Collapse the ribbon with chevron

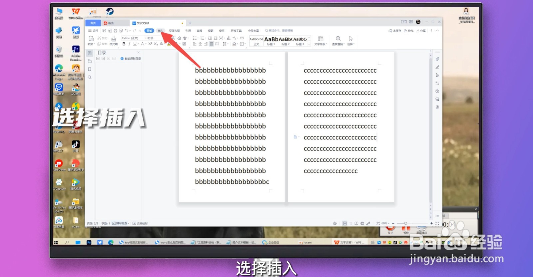click(x=437, y=31)
